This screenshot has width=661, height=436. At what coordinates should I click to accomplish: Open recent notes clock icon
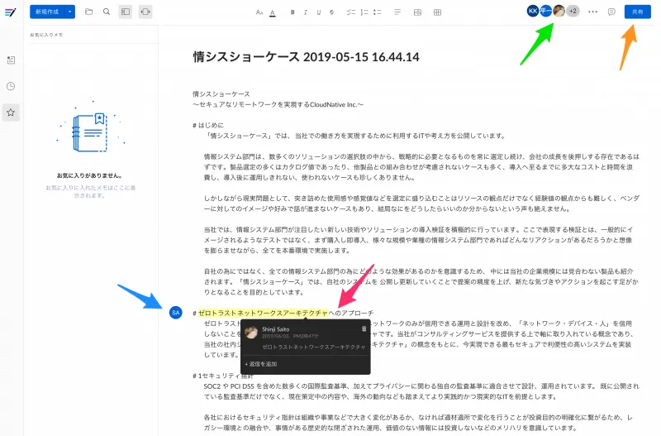pyautogui.click(x=11, y=86)
